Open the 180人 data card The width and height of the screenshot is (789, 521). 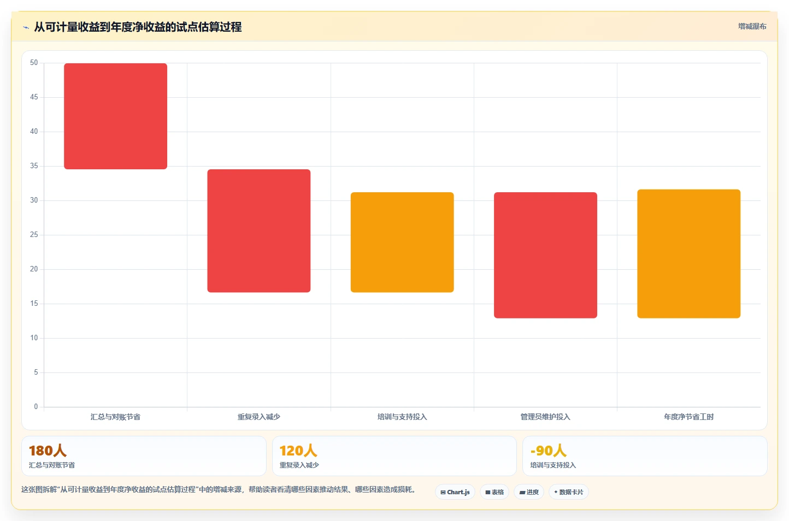tap(144, 456)
